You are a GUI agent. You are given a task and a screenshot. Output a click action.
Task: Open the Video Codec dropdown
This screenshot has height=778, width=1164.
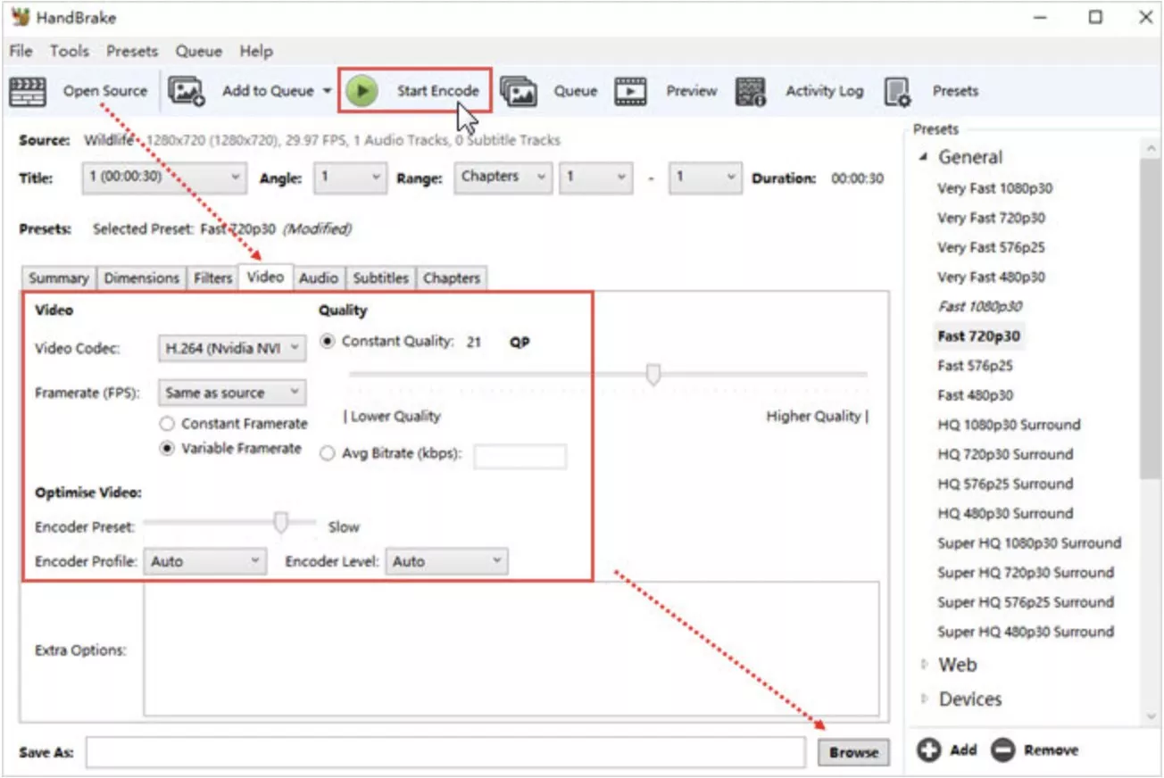pyautogui.click(x=231, y=347)
